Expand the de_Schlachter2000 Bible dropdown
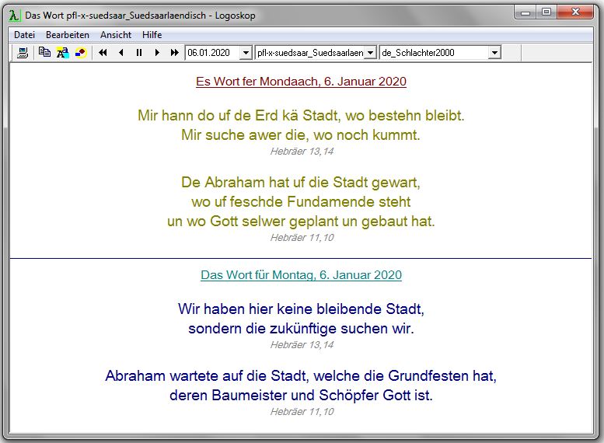This screenshot has height=443, width=604. [494, 53]
